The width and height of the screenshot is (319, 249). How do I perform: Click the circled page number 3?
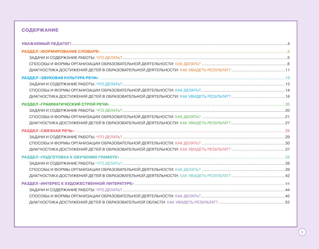[302, 232]
